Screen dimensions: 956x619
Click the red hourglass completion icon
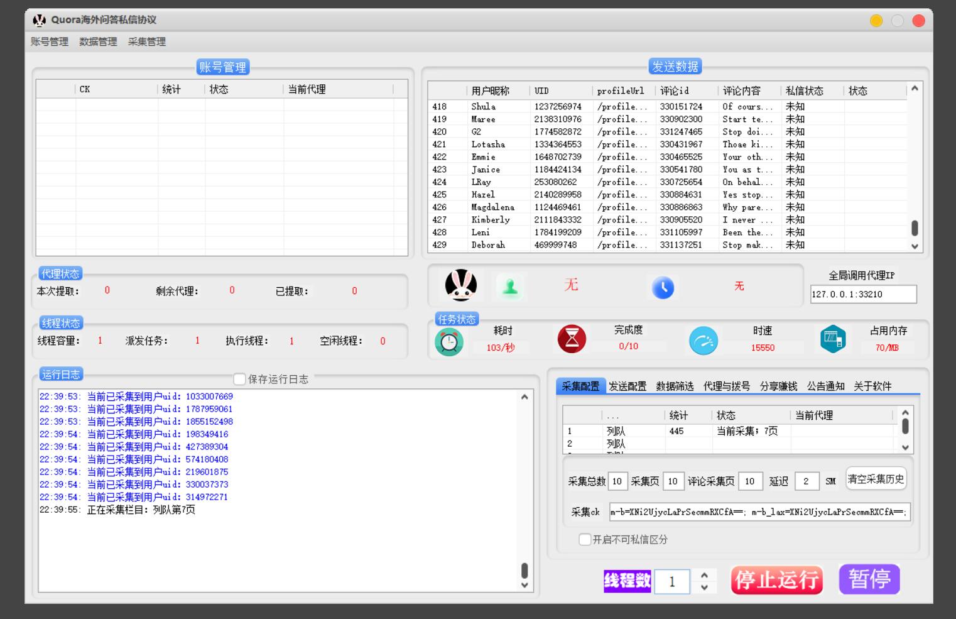pos(572,339)
